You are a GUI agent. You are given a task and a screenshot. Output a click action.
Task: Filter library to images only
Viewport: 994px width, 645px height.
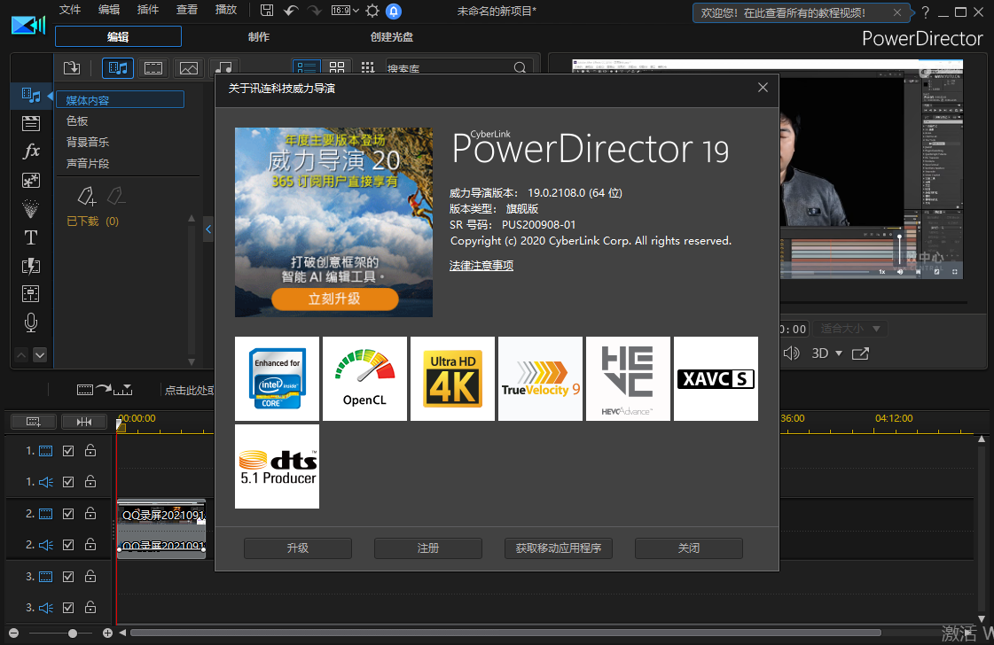coord(189,68)
